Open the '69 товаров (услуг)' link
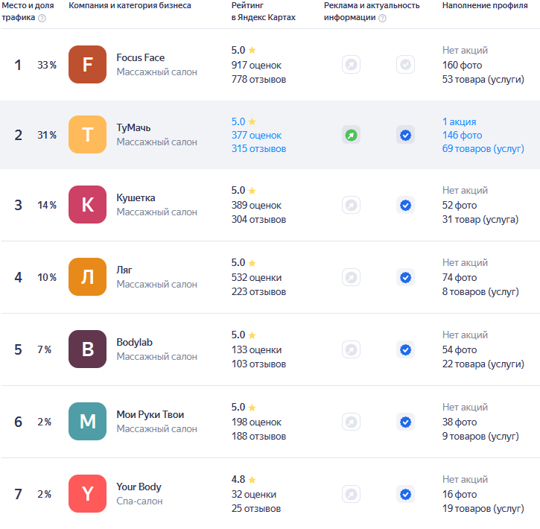This screenshot has width=540, height=529. 483,149
